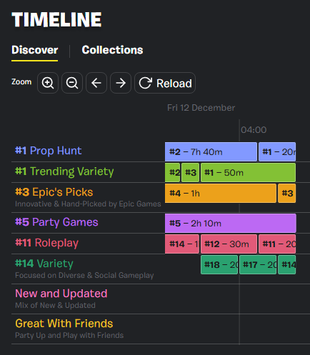Switch to the Discover tab

pyautogui.click(x=35, y=50)
